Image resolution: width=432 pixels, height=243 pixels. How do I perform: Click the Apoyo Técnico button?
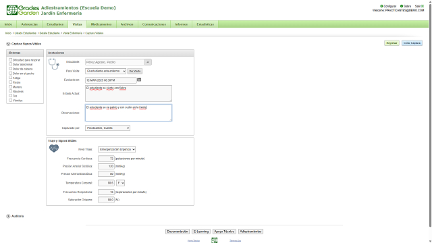224,232
